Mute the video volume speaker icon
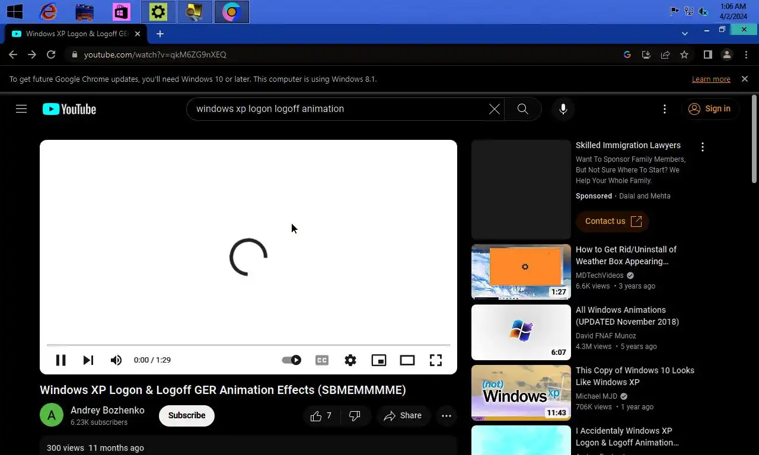Viewport: 759px width, 455px height. coord(116,360)
